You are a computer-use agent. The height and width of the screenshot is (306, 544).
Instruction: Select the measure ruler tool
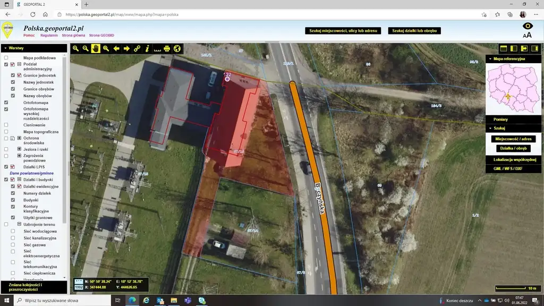157,49
